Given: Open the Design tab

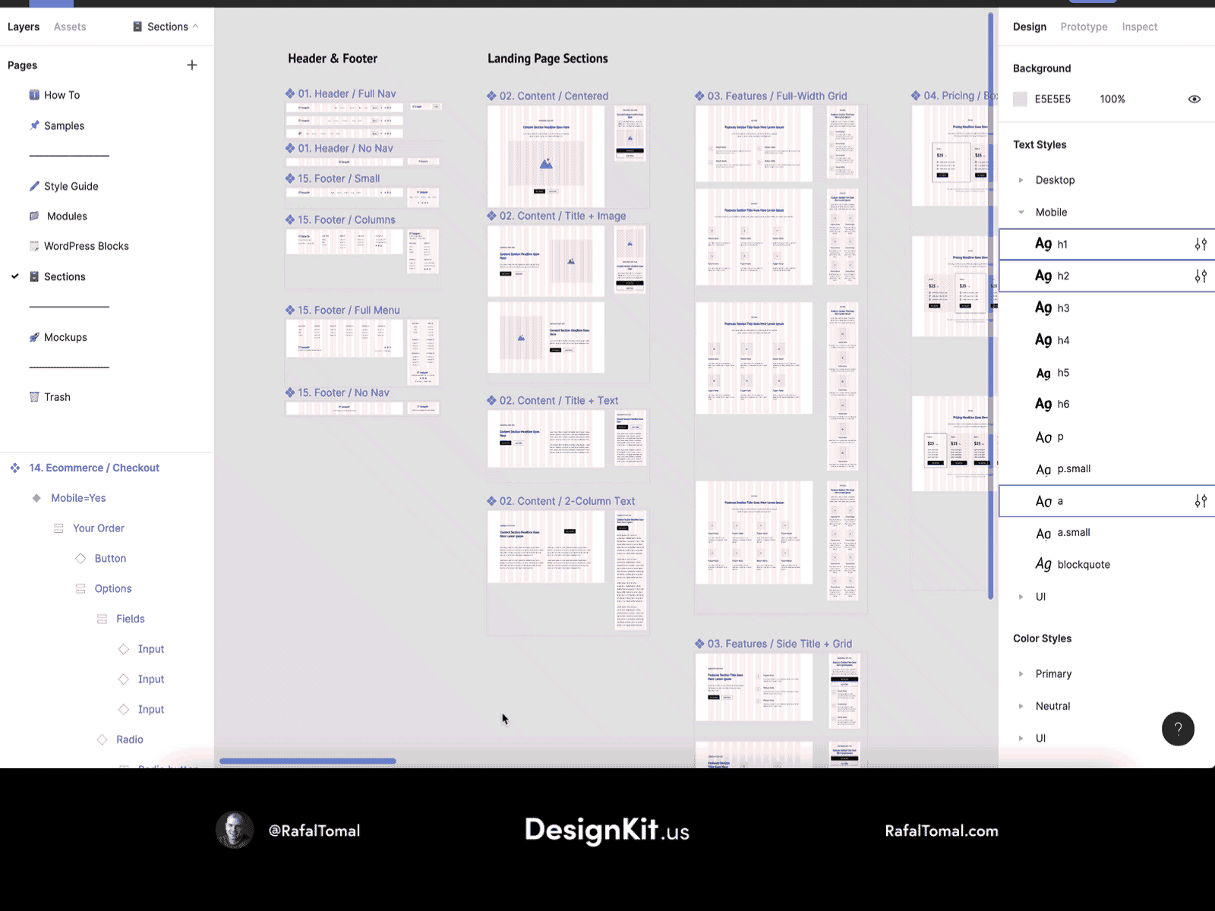Looking at the screenshot, I should click(x=1030, y=27).
